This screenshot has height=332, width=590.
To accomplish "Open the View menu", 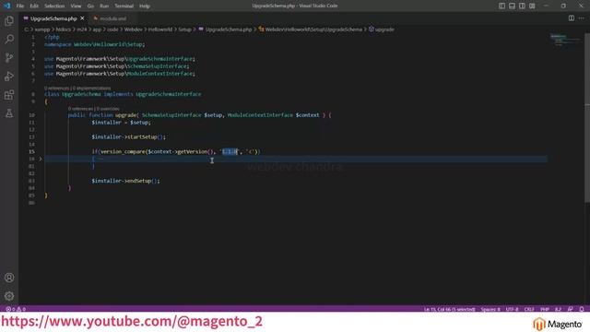I will coord(76,6).
